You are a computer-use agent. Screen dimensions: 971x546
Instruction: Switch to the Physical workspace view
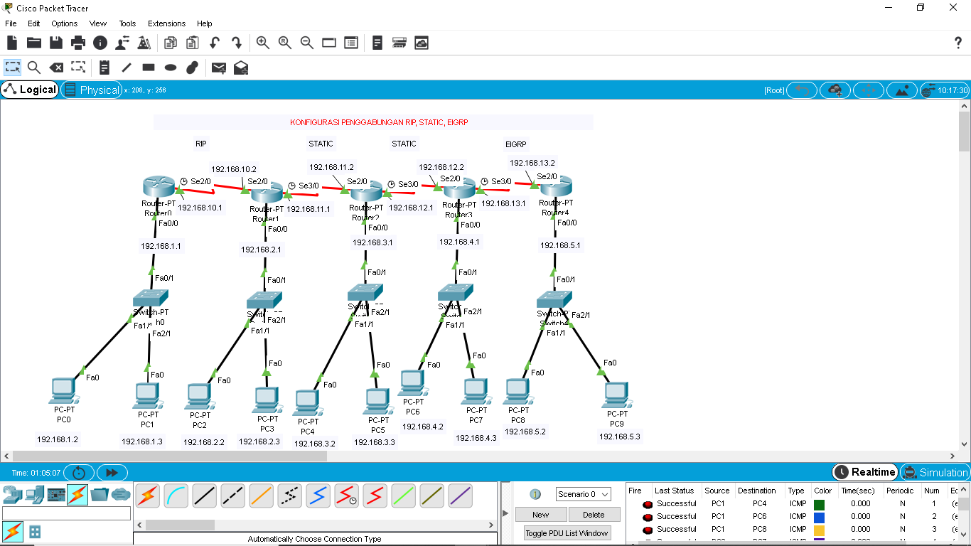coord(92,90)
